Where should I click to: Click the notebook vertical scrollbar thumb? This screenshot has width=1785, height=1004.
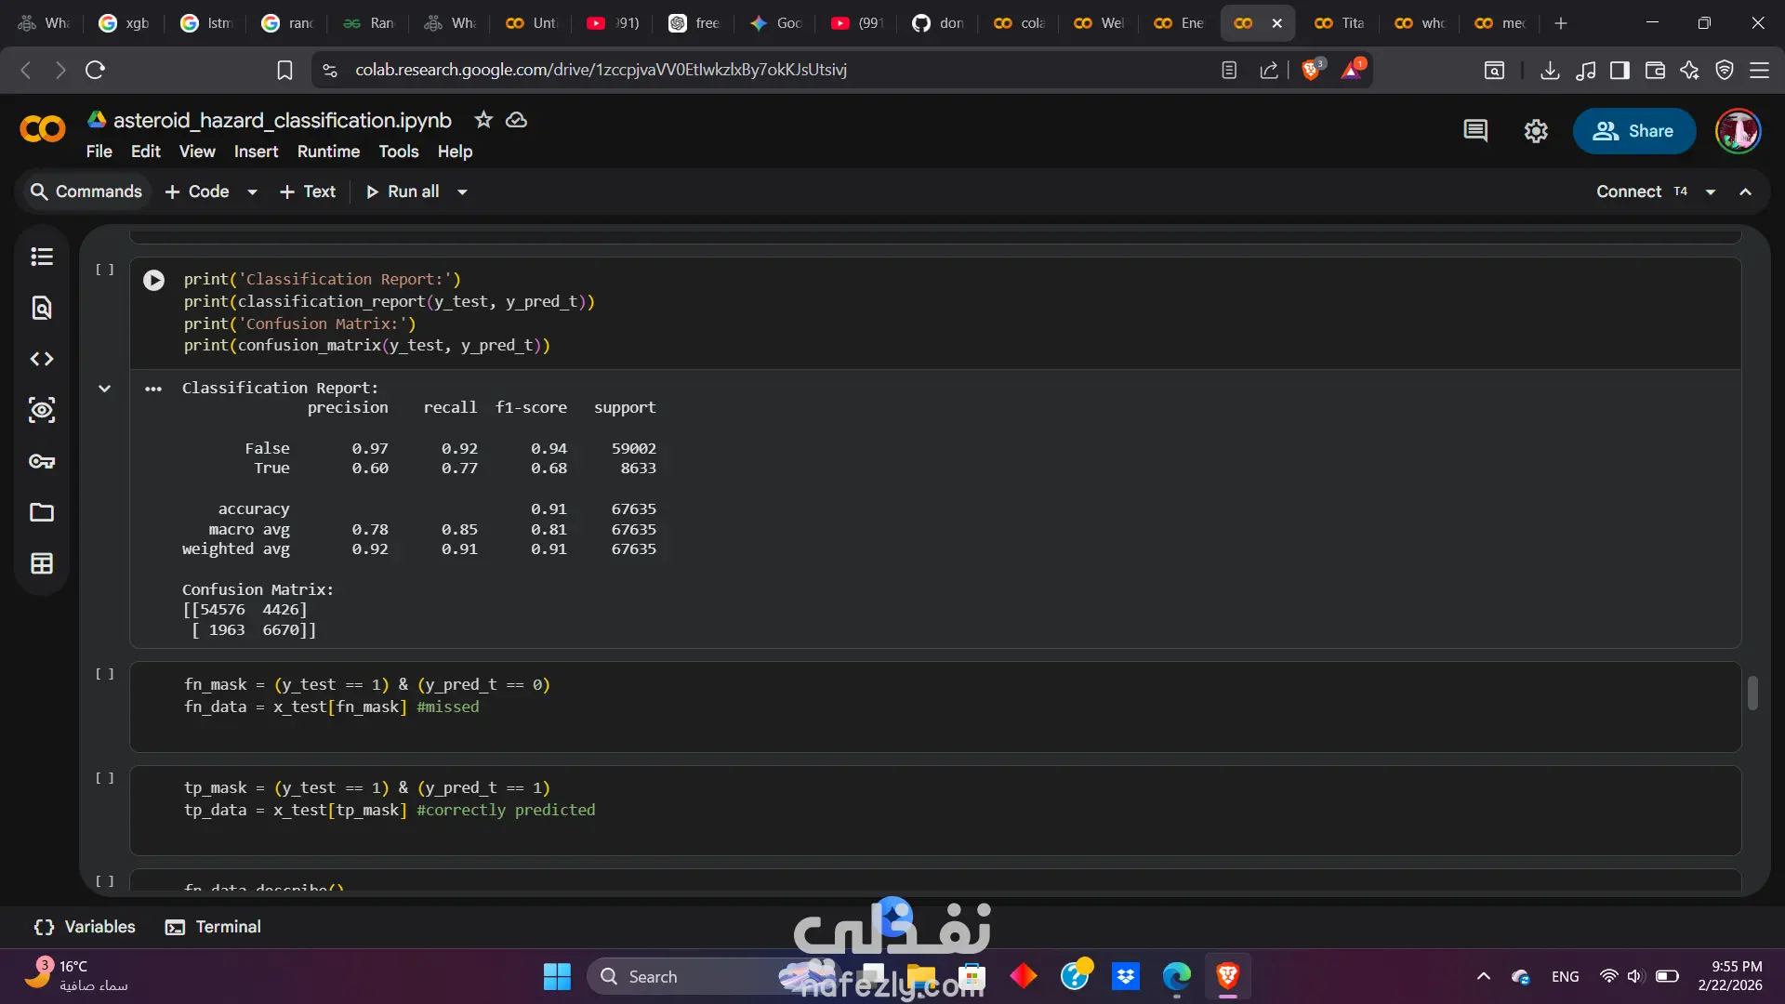coord(1752,693)
